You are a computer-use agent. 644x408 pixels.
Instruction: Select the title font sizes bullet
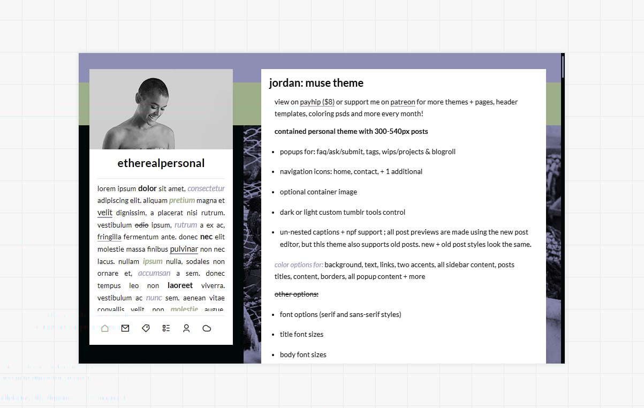pos(301,334)
